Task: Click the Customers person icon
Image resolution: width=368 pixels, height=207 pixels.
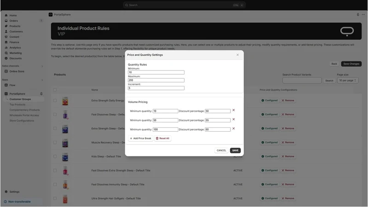Action: click(6, 31)
